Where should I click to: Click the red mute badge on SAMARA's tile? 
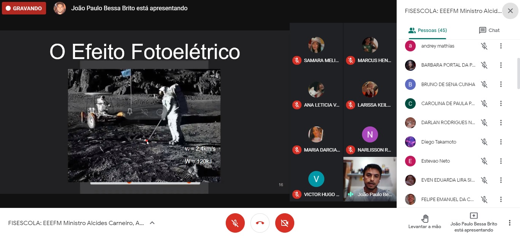tap(297, 60)
